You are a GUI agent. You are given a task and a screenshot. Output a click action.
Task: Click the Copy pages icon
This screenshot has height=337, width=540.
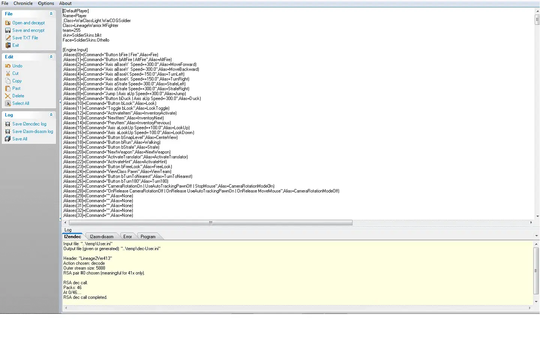(x=8, y=81)
